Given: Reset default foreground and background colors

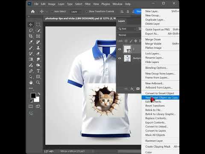Looking at the screenshot, I should coord(31,101).
